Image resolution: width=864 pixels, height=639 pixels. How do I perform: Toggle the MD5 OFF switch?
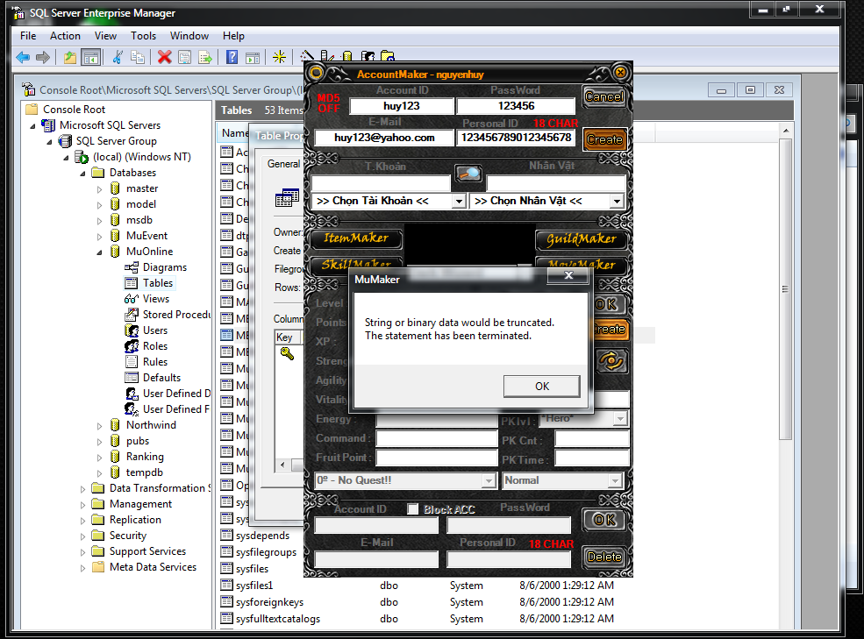[328, 103]
